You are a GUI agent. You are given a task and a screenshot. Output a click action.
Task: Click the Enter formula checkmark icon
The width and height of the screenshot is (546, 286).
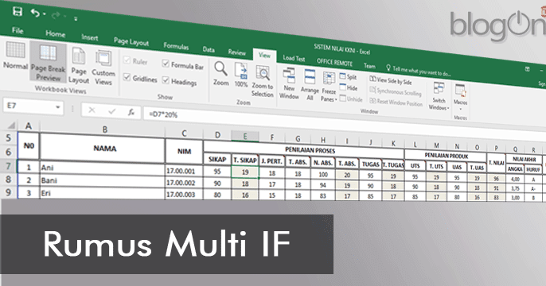coord(111,111)
